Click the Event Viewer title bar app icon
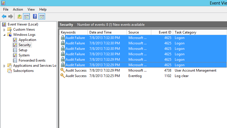This screenshot has width=227, height=128. click(x=3, y=3)
